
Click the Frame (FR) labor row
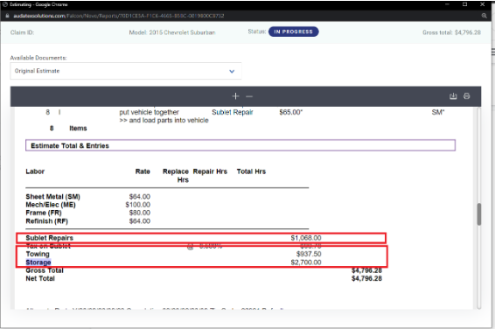pyautogui.click(x=88, y=213)
